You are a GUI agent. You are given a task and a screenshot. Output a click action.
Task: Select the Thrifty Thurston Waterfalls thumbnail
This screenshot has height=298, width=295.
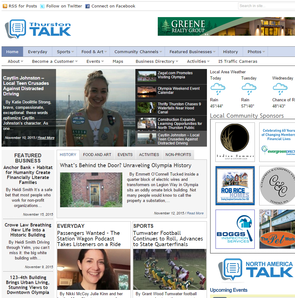click(147, 108)
